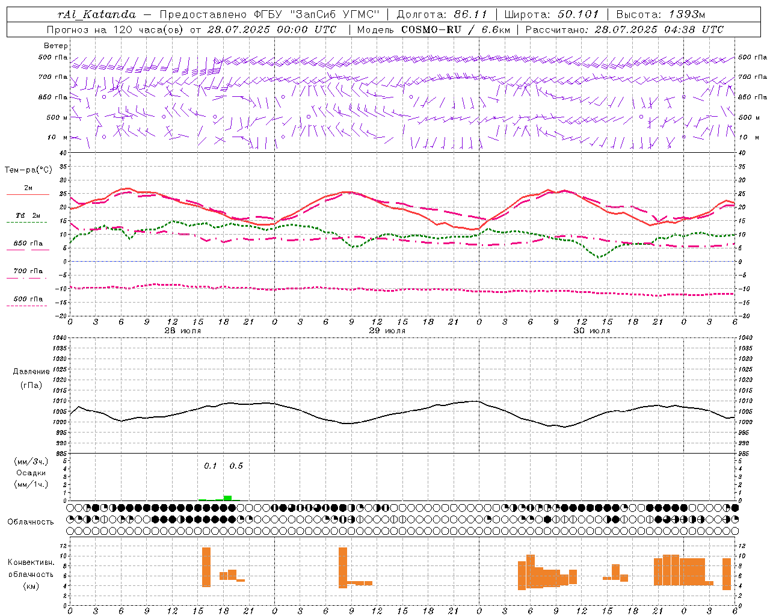The image size is (770, 616).
Task: Click the Долгота: 86.11 header value
Action: [441, 14]
